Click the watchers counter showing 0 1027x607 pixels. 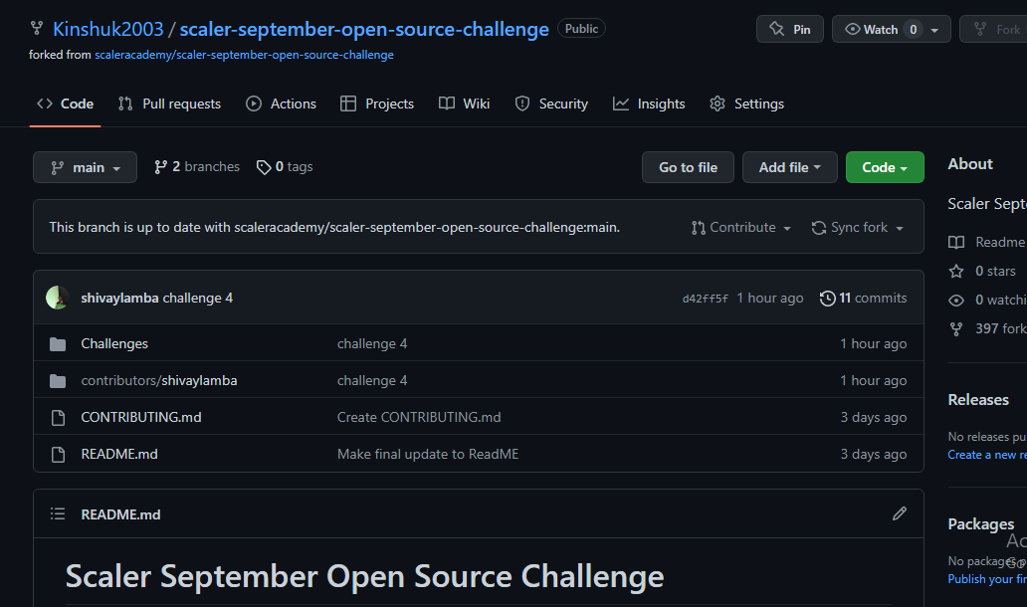pyautogui.click(x=913, y=30)
